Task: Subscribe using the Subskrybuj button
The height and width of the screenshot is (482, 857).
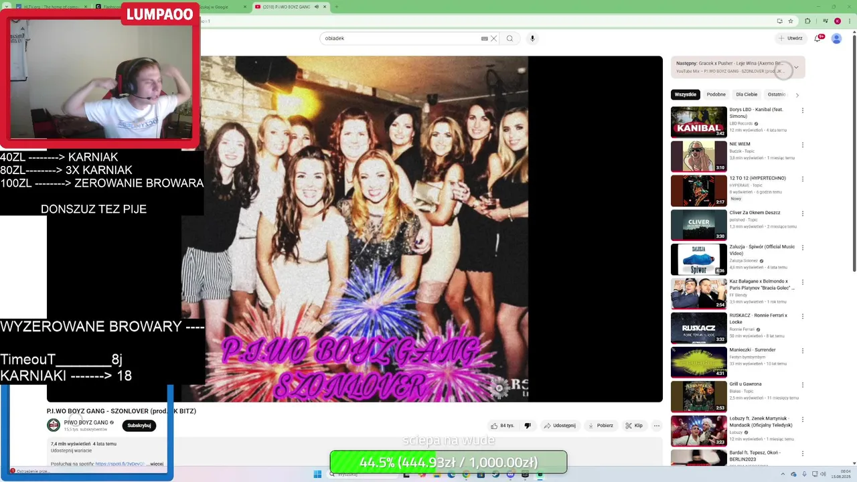Action: click(x=139, y=426)
